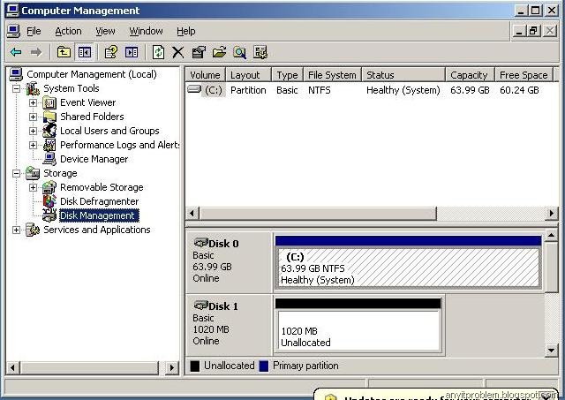
Task: Click the C: volume drive icon in list
Action: click(x=194, y=88)
